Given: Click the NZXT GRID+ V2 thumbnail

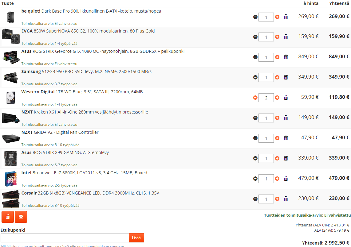Looking at the screenshot, I should click(x=11, y=138).
